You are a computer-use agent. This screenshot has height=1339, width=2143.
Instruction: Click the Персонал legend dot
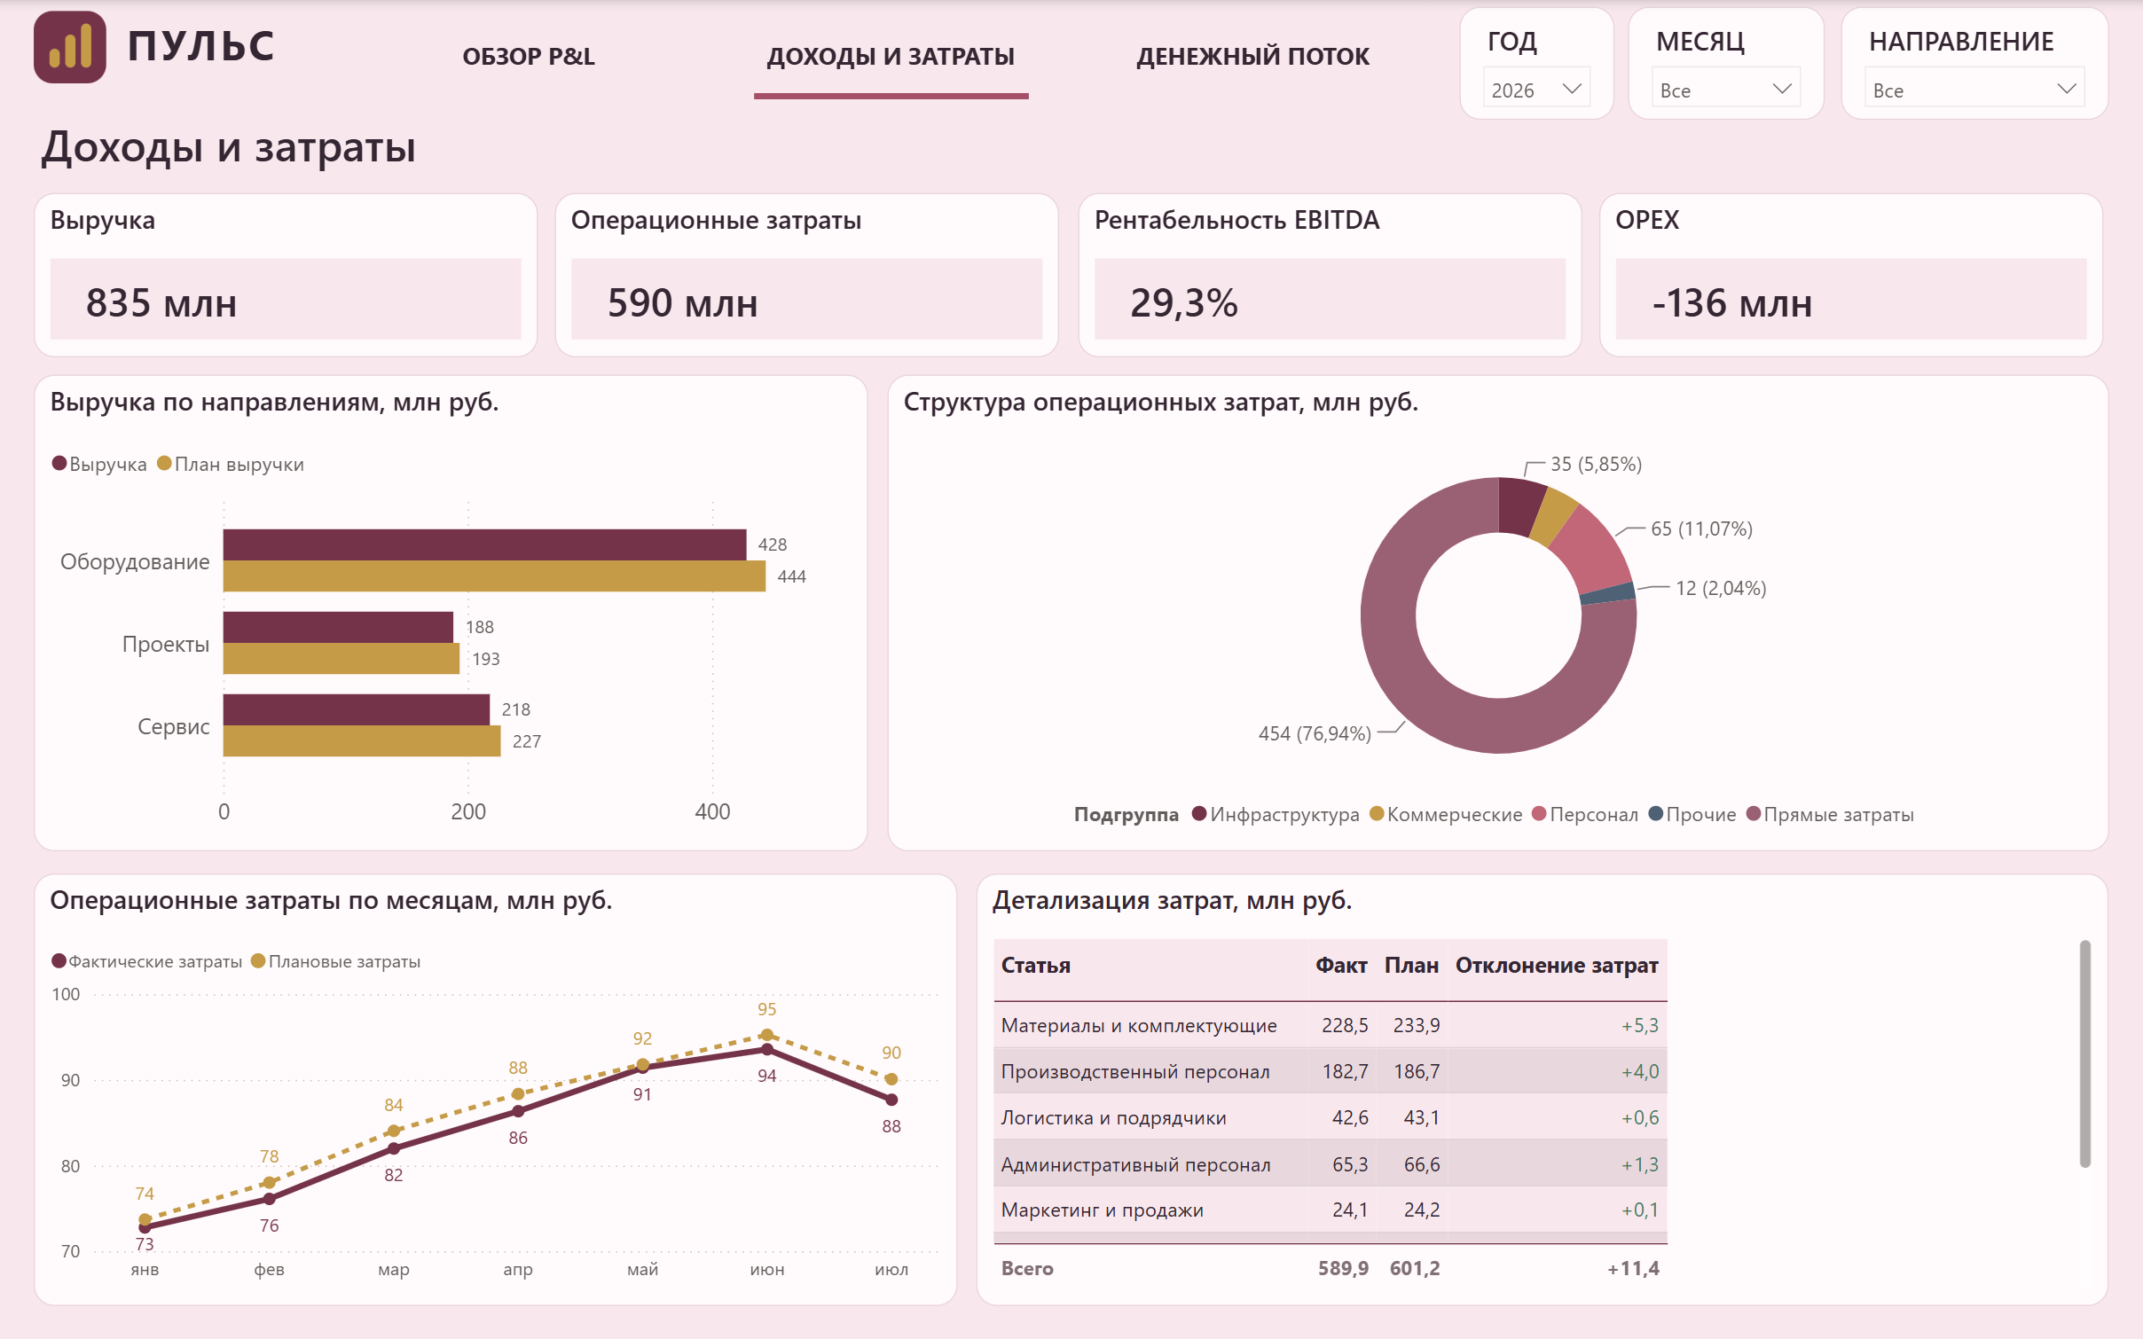click(x=1539, y=813)
